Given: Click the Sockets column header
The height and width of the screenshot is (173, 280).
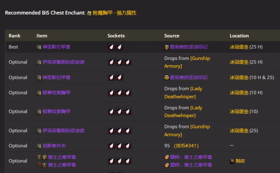Looking at the screenshot, I should tap(116, 36).
